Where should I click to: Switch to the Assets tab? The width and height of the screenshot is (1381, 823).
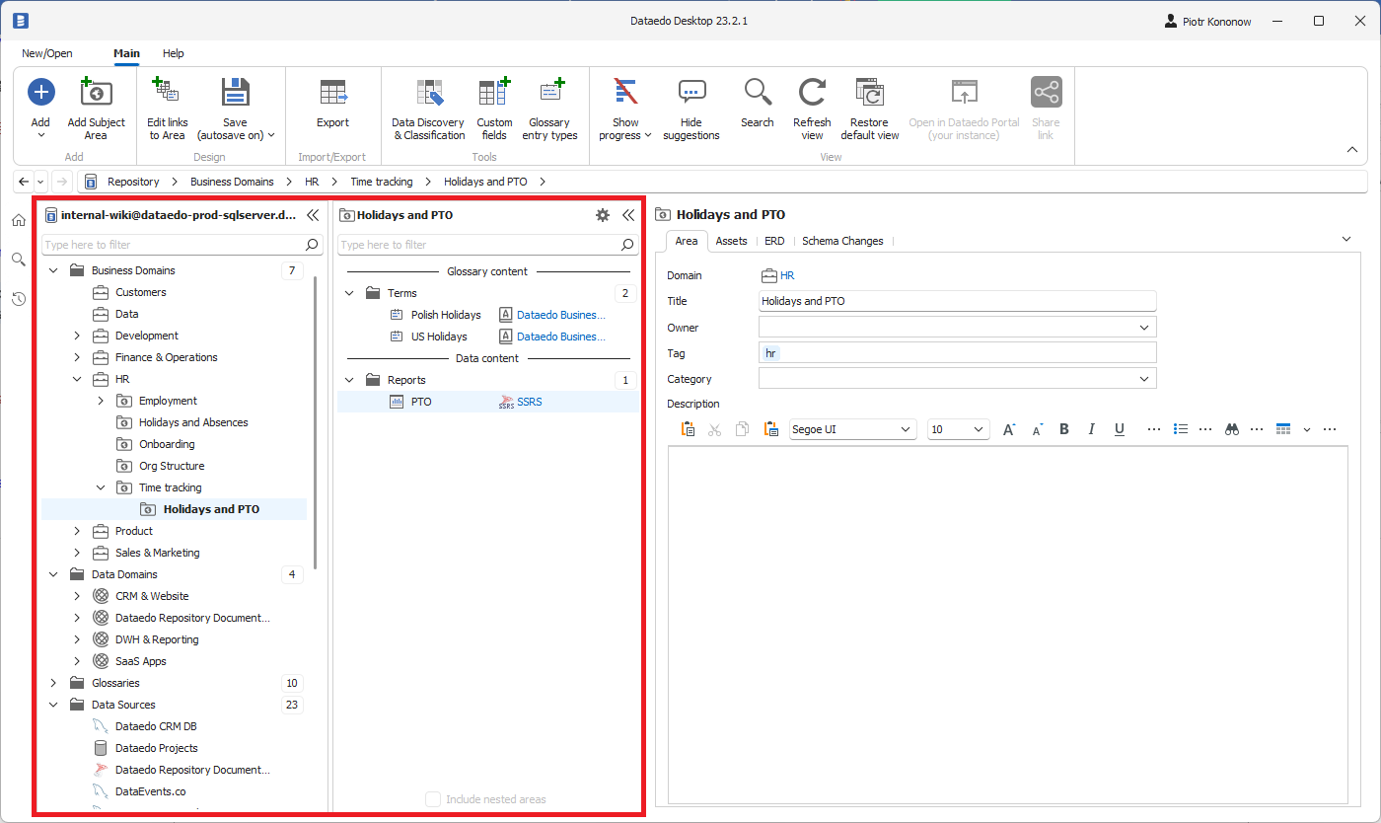tap(731, 241)
